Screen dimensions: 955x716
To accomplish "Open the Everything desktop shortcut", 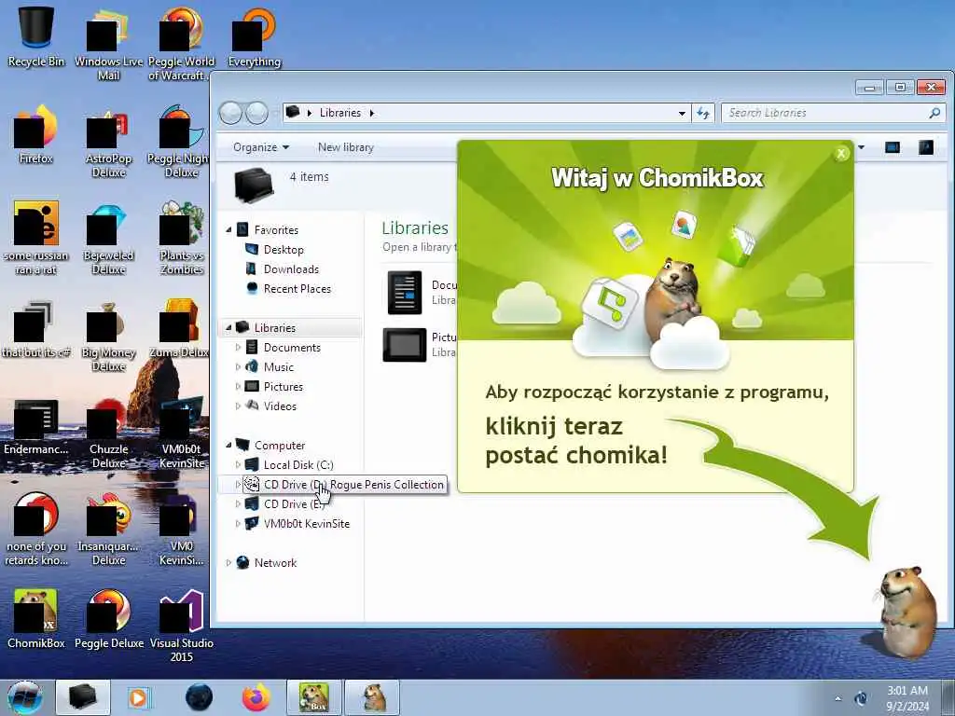I will point(254,36).
